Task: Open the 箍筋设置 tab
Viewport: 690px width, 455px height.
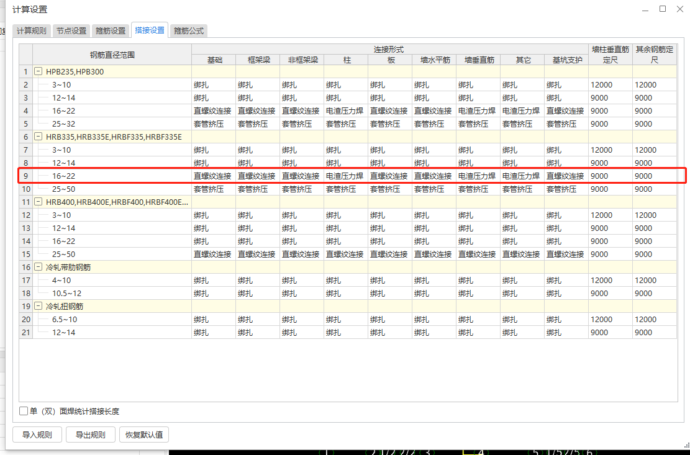Action: [x=111, y=31]
